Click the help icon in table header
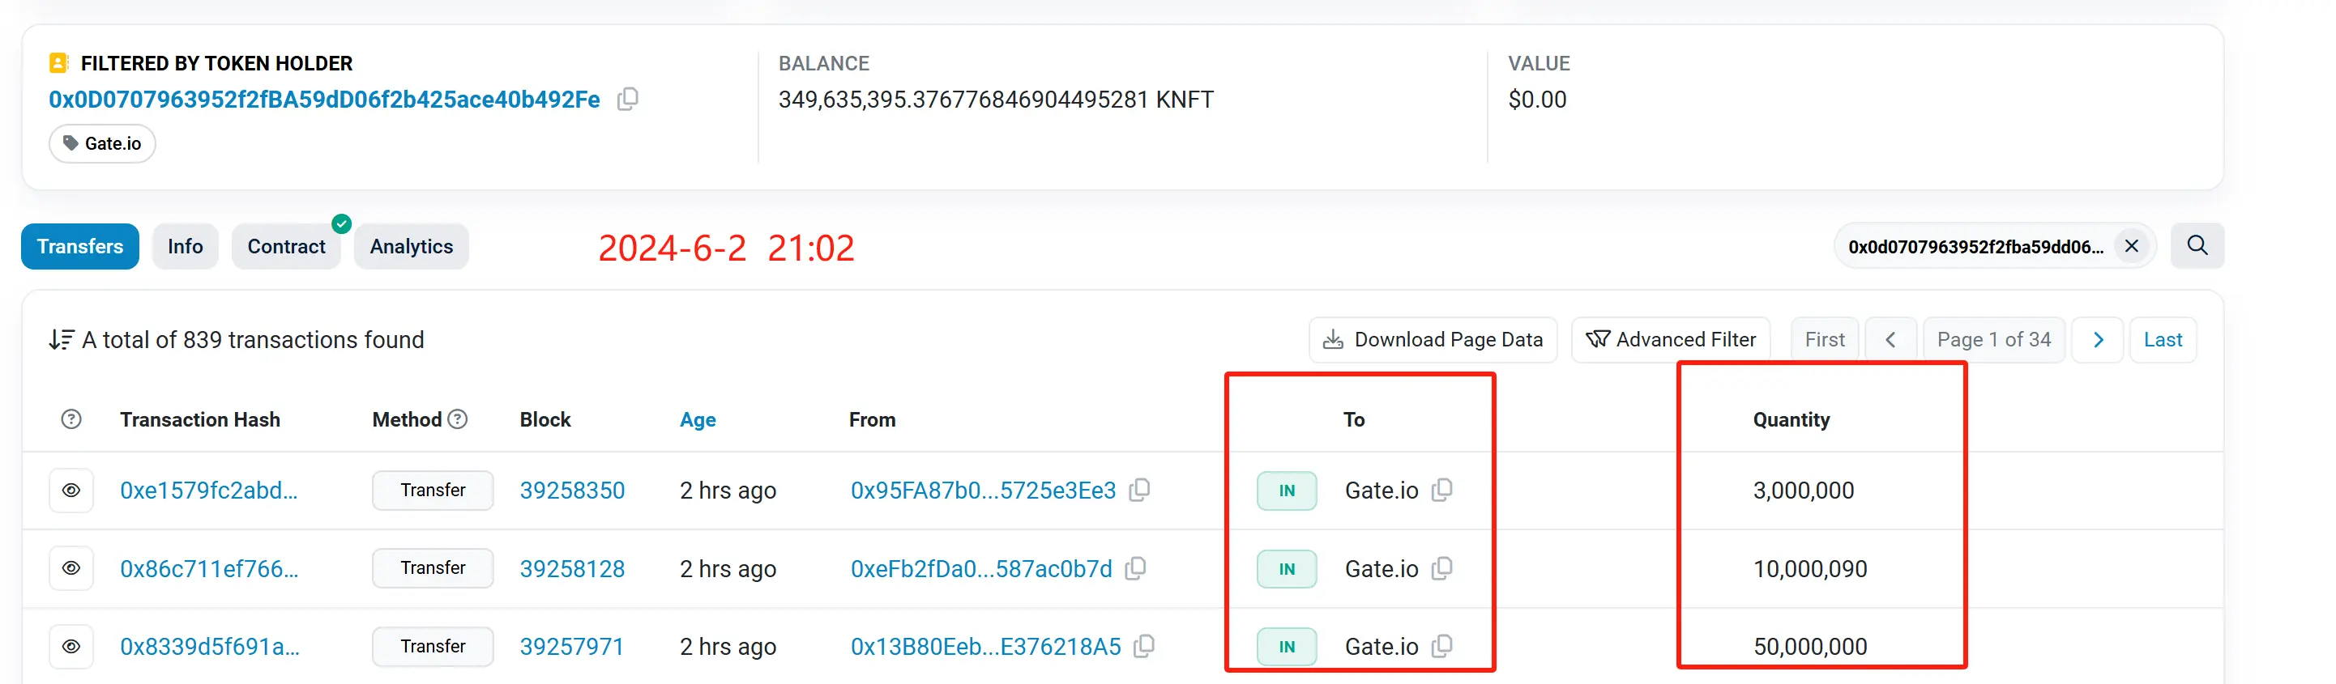2336x684 pixels. [70, 419]
